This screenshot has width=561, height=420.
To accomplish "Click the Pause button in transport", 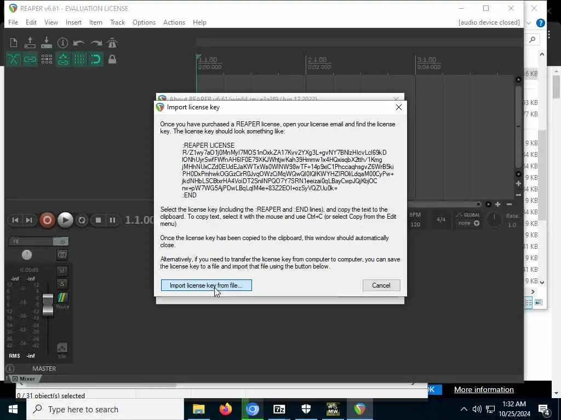I will [x=112, y=220].
